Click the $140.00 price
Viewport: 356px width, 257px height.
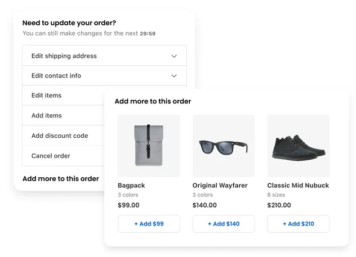coord(204,205)
